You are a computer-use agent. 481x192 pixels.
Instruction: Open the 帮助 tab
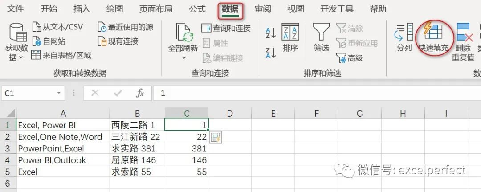378,9
